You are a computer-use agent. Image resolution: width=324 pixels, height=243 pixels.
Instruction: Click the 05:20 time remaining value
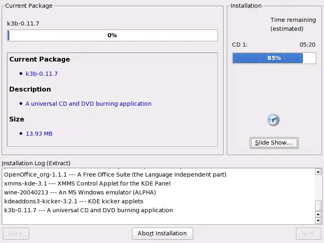307,45
